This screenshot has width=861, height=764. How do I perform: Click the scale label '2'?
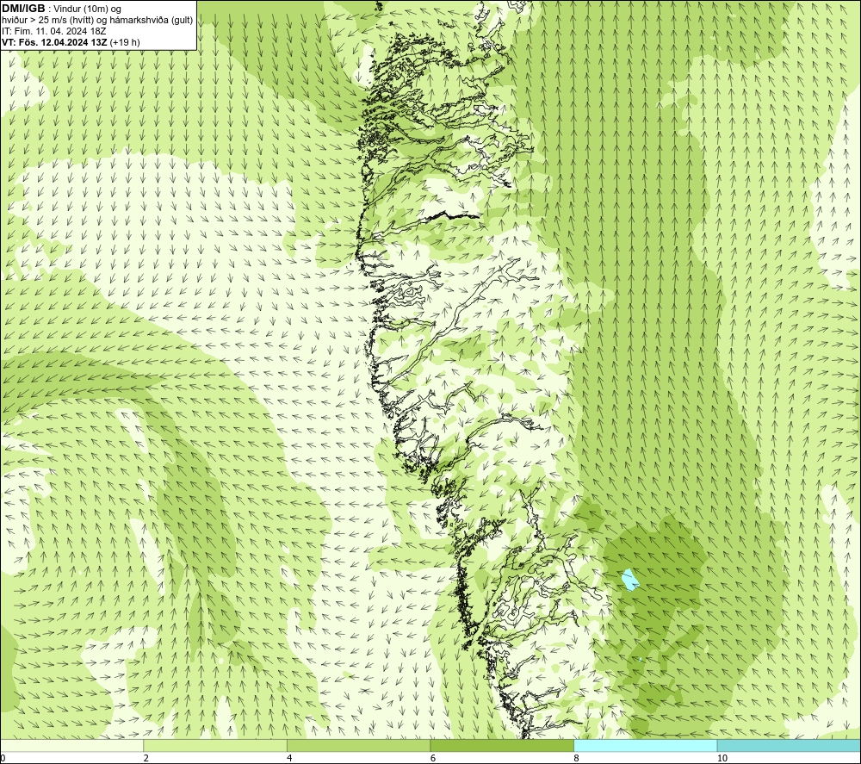[146, 758]
